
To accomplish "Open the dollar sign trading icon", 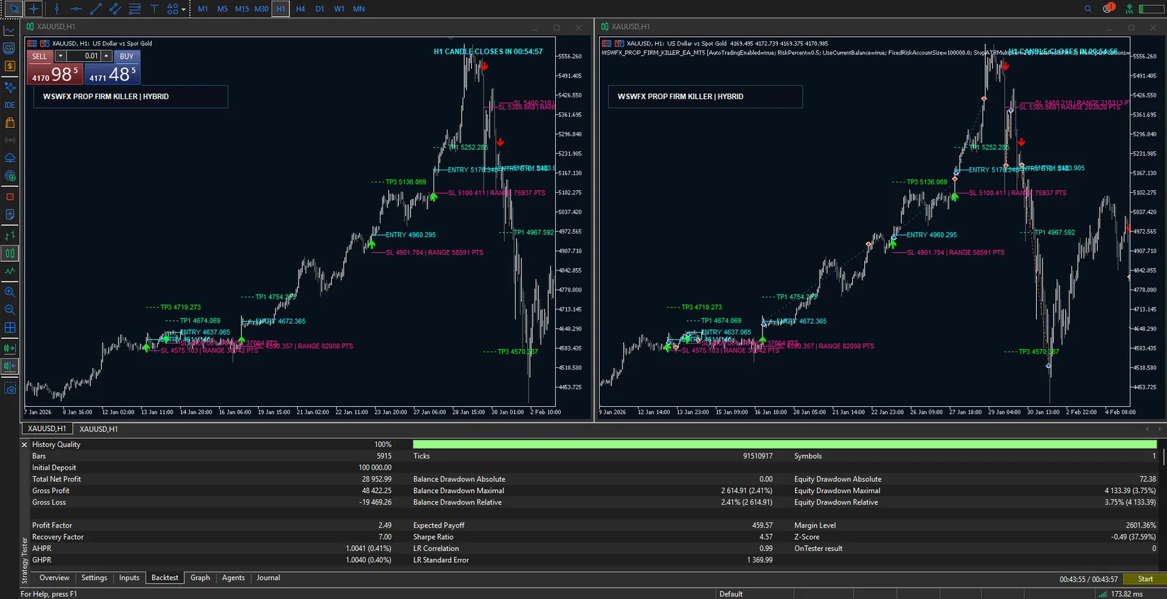I will tap(10, 66).
